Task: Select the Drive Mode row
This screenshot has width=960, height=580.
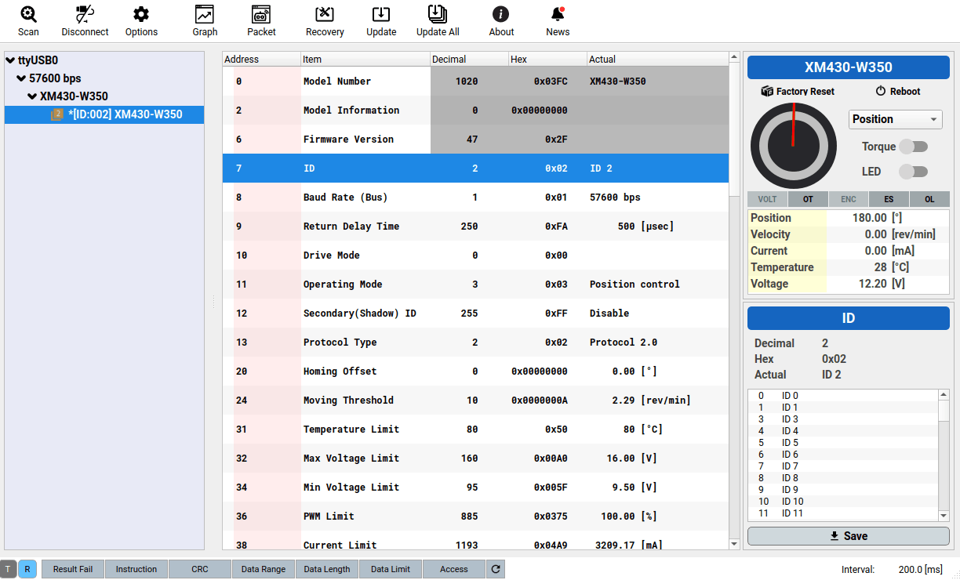Action: [x=475, y=256]
